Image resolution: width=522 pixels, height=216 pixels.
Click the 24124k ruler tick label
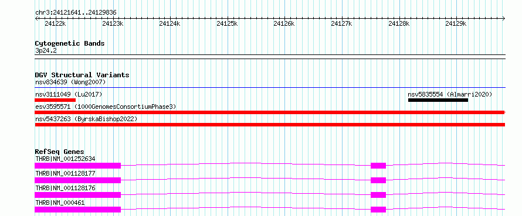(x=170, y=23)
